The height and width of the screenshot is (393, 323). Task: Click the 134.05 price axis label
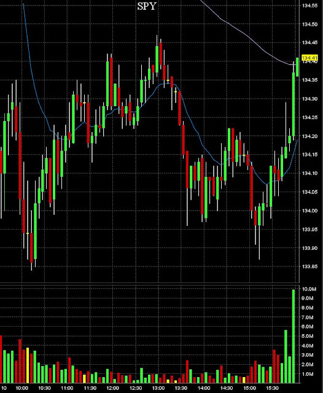pos(309,192)
